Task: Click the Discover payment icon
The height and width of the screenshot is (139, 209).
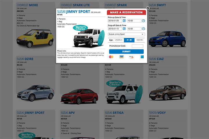Action: [131, 57]
